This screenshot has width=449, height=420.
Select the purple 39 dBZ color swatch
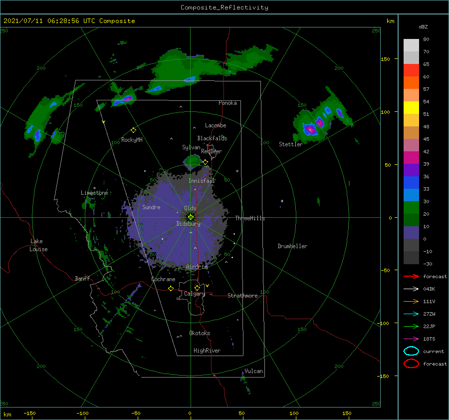411,170
